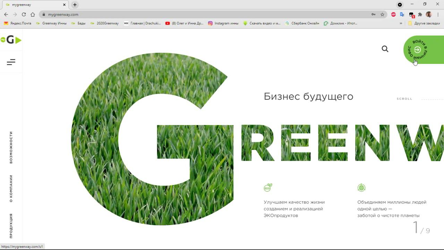
Task: Open the ВОЗМОЖНОСТИ vertical sidebar link
Action: point(11,148)
